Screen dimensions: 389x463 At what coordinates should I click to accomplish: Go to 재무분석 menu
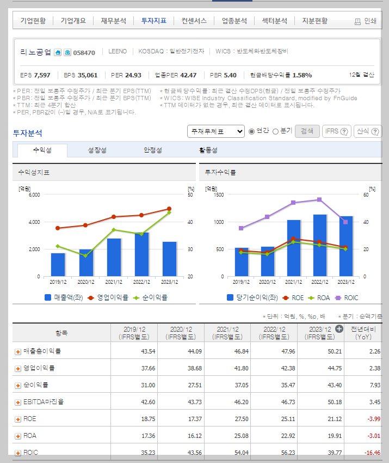[114, 21]
